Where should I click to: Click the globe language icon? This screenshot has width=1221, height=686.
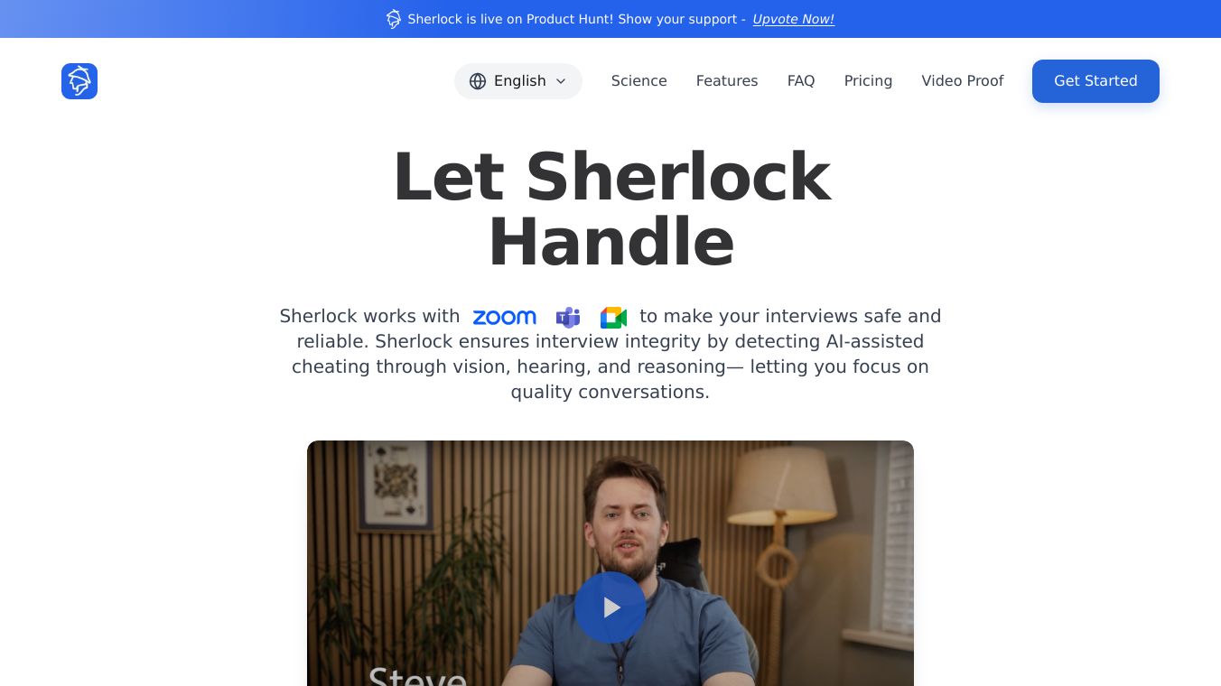pyautogui.click(x=478, y=81)
